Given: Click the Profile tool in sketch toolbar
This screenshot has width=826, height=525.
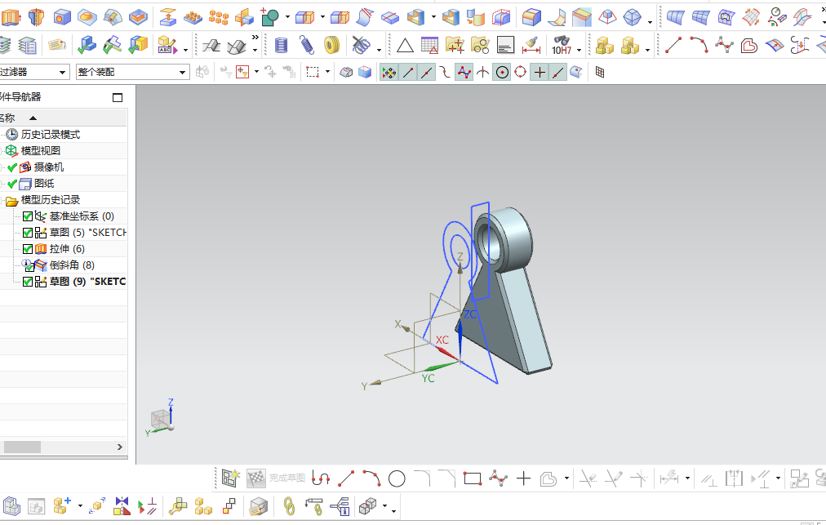Looking at the screenshot, I should (x=321, y=478).
